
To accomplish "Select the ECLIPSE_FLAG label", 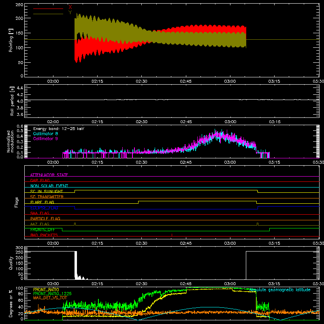I will [44, 208].
